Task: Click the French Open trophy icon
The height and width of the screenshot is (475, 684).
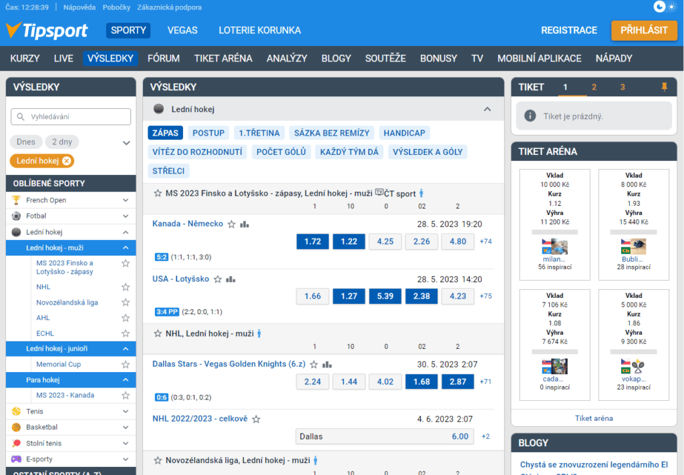Action: pos(16,200)
